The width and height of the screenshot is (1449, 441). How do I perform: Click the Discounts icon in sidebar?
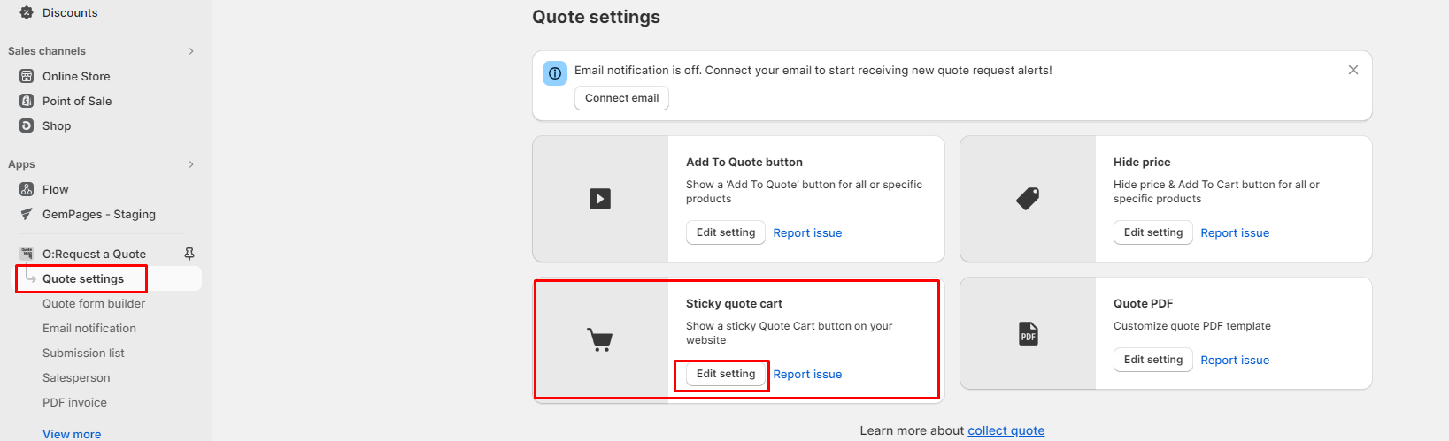[x=27, y=12]
